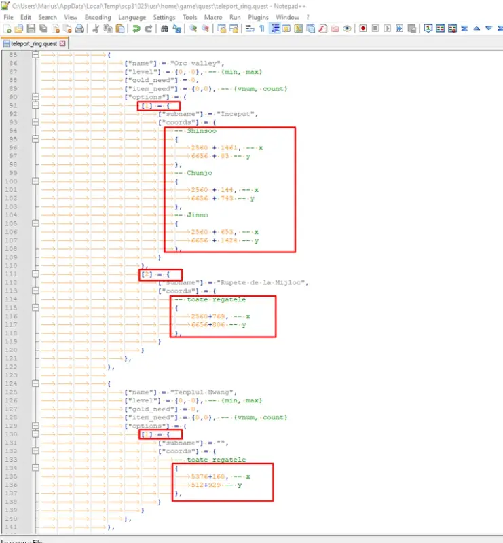Viewport: 503px width, 543px height.
Task: Toggle synchronized vertical scrolling button
Action: point(221,29)
